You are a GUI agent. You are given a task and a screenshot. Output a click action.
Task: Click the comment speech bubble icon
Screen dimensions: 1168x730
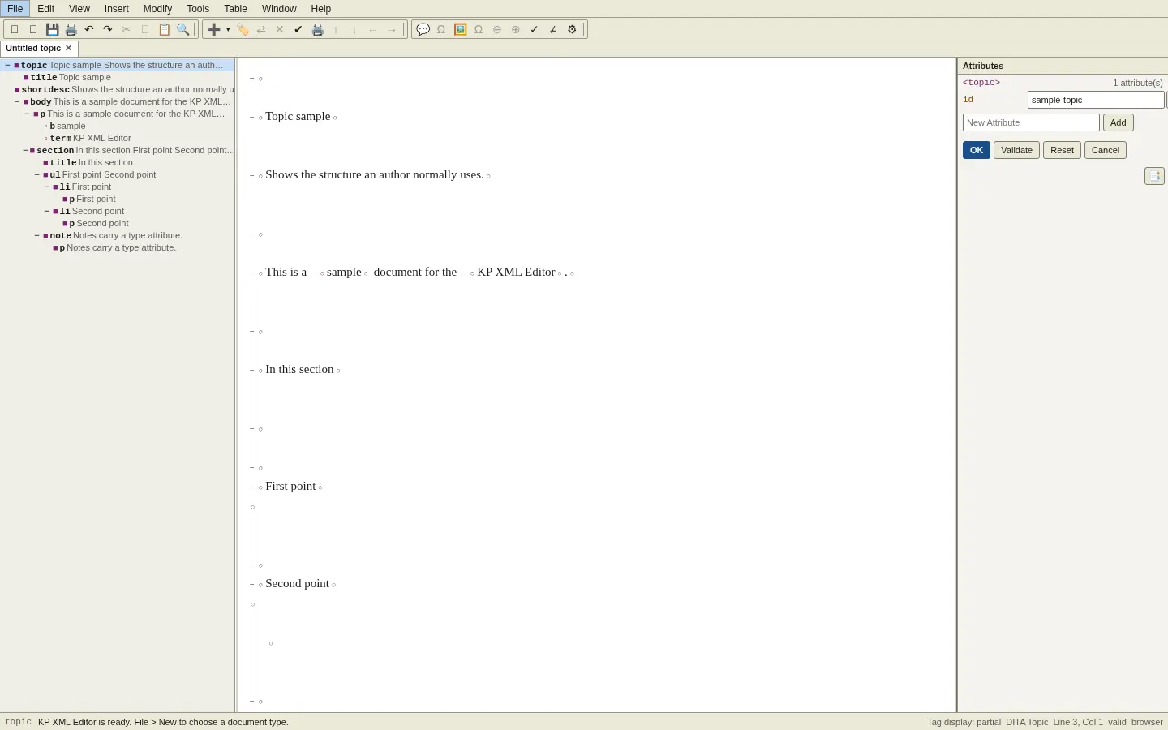pos(423,29)
